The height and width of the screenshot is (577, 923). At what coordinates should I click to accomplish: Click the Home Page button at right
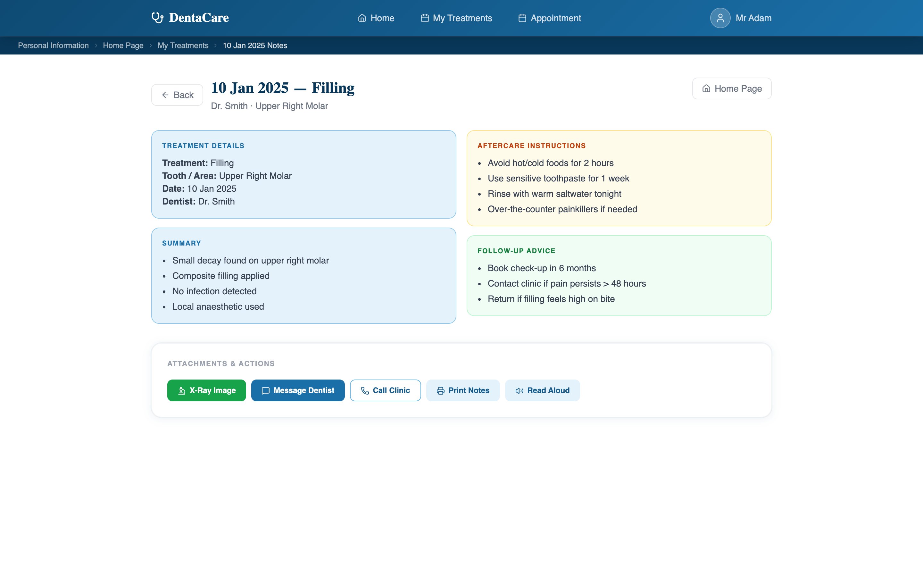(732, 88)
